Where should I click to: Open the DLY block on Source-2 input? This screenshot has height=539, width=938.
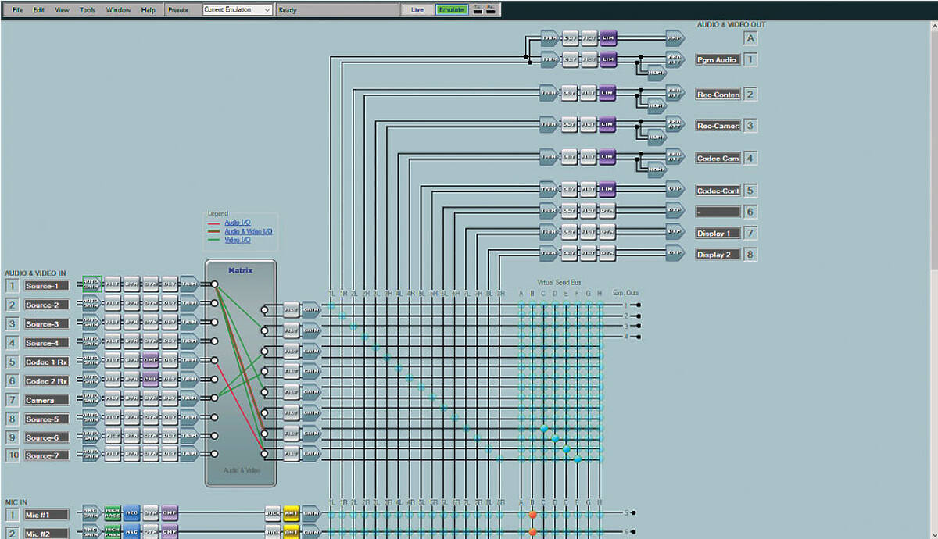[170, 304]
